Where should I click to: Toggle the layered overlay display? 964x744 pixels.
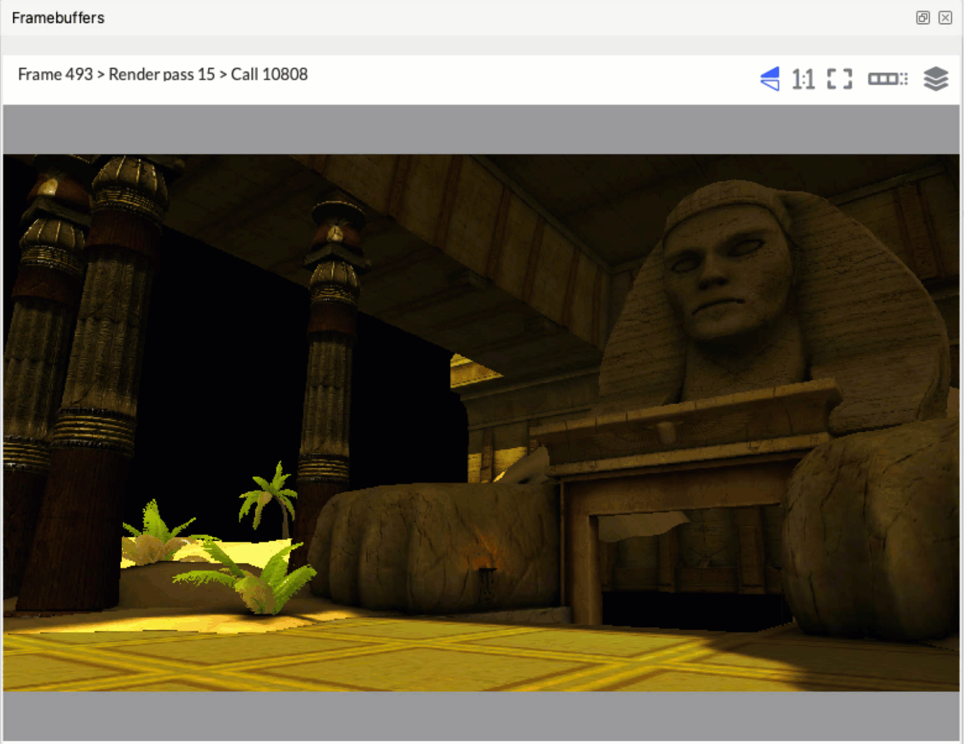(935, 78)
